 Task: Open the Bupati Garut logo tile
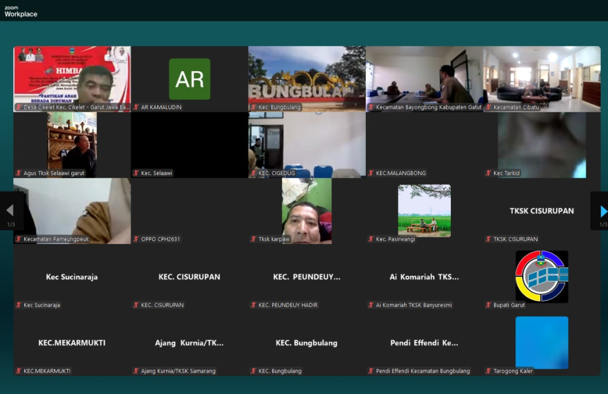pos(542,277)
